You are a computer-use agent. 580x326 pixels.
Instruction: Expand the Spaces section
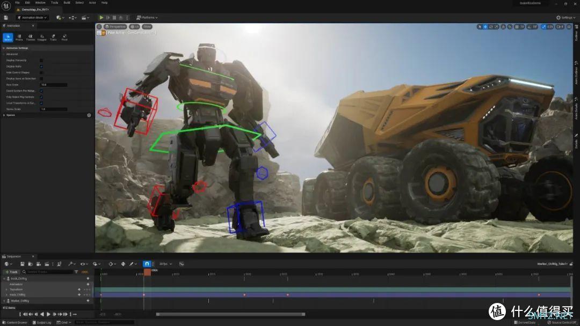click(x=4, y=115)
